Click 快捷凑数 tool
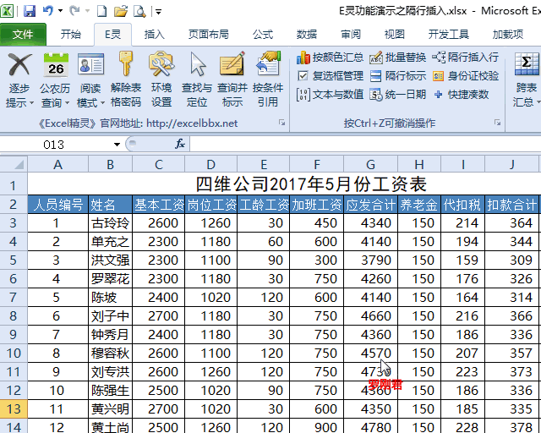 pos(461,94)
